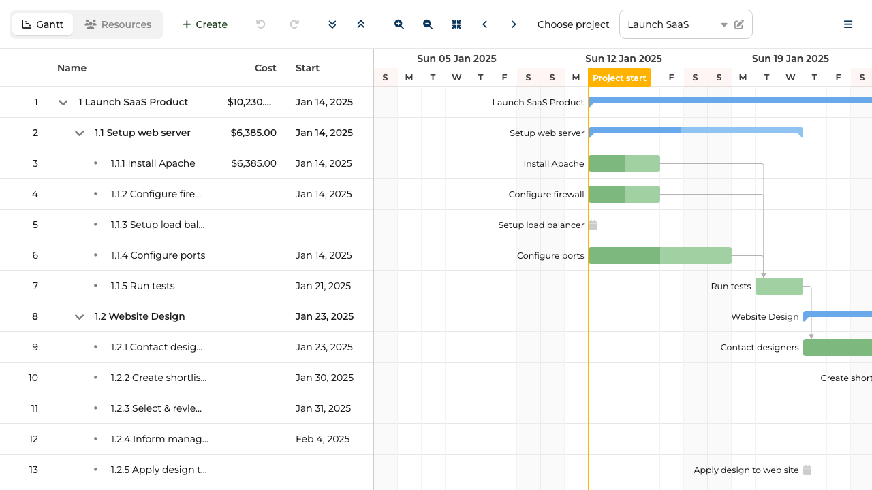Select the 1.2.4 Inform management row
Viewport: 872px width, 490px height.
click(x=187, y=439)
